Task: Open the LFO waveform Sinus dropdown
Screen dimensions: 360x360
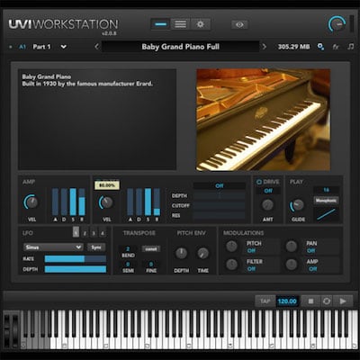Action: tap(53, 247)
